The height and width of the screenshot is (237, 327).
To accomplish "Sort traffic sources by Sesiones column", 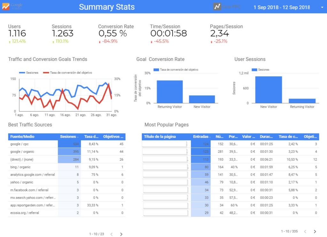I will pyautogui.click(x=69, y=137).
